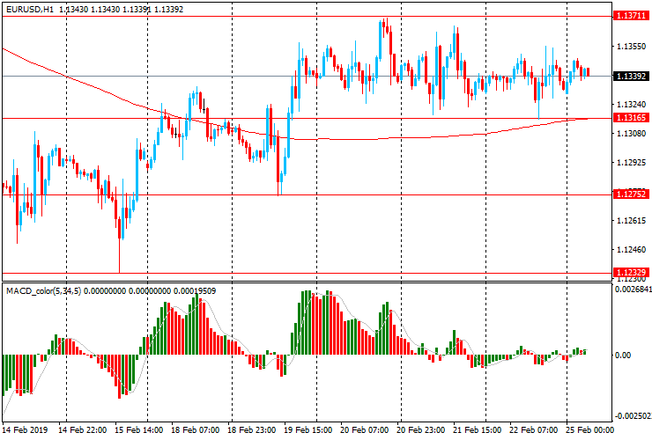Click the 14 Feb 2019 date label
Image resolution: width=652 pixels, height=440 pixels.
[26, 431]
